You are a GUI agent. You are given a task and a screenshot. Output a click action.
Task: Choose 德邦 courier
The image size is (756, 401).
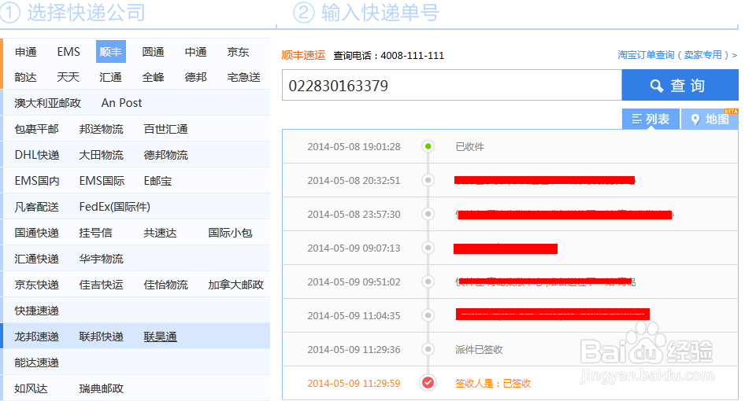pyautogui.click(x=196, y=78)
